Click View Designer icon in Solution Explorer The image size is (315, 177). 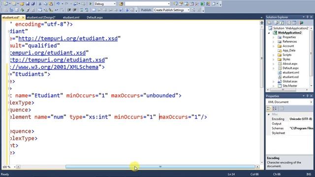pos(294,23)
